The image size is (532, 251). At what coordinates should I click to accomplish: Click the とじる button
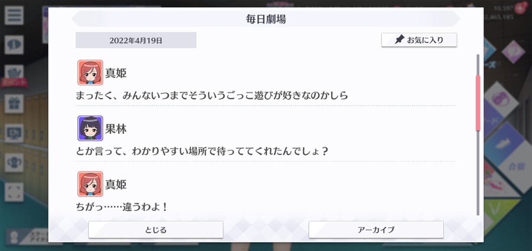[155, 230]
